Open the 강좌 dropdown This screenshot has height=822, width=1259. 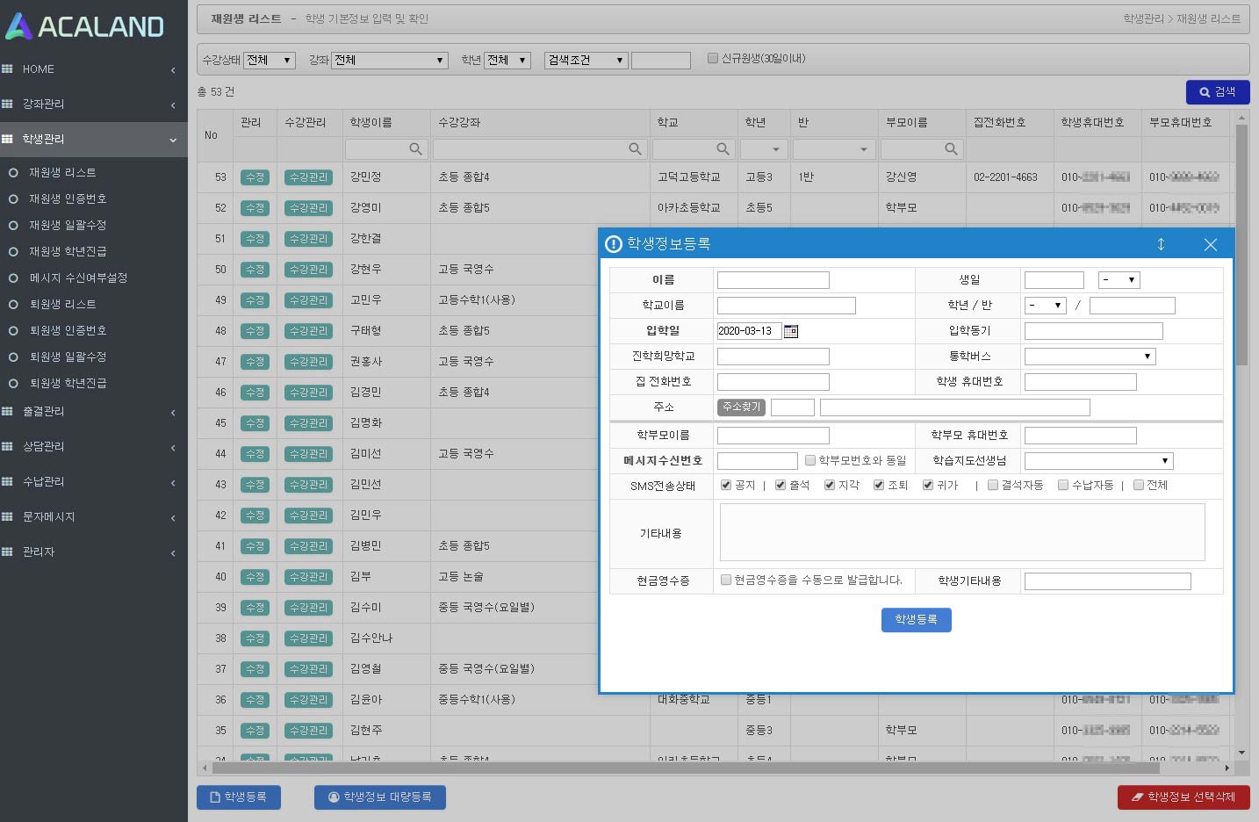coord(390,60)
